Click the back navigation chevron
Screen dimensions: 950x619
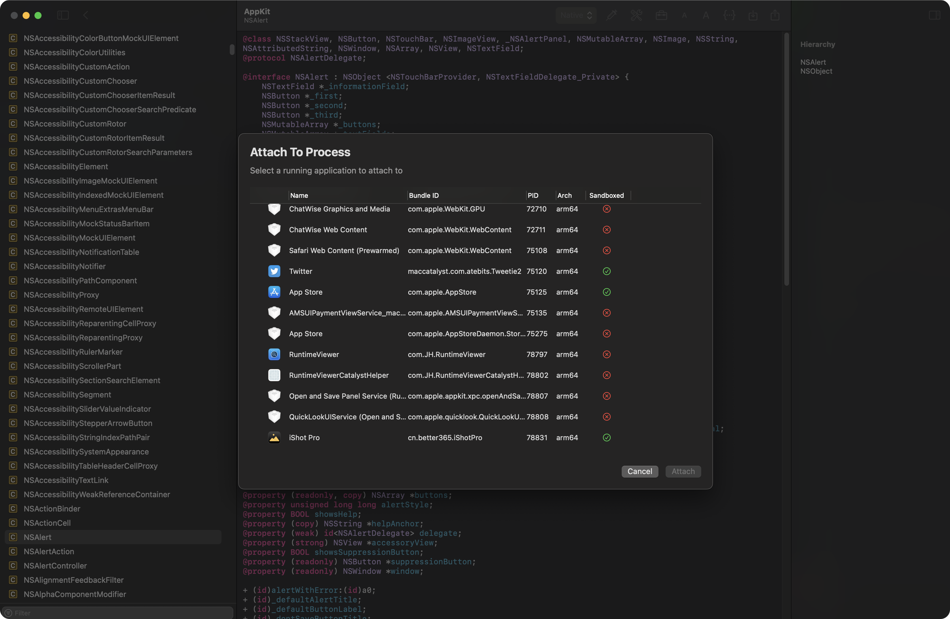point(85,15)
